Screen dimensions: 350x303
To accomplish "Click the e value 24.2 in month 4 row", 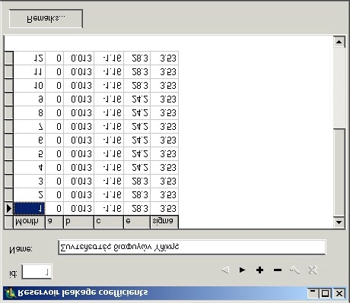I will tap(137, 168).
